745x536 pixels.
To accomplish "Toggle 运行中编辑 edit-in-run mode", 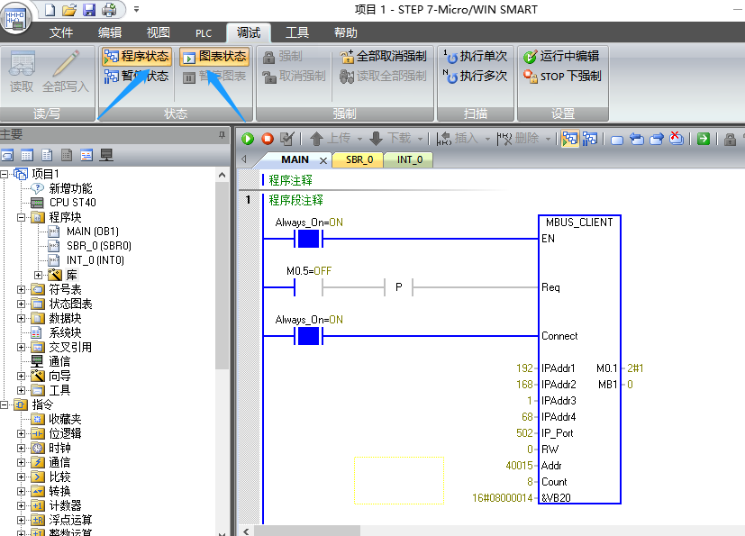I will point(560,56).
